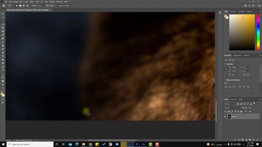This screenshot has width=262, height=147.
Task: Click foreground color swatch in toolbar
Action: 2,94
